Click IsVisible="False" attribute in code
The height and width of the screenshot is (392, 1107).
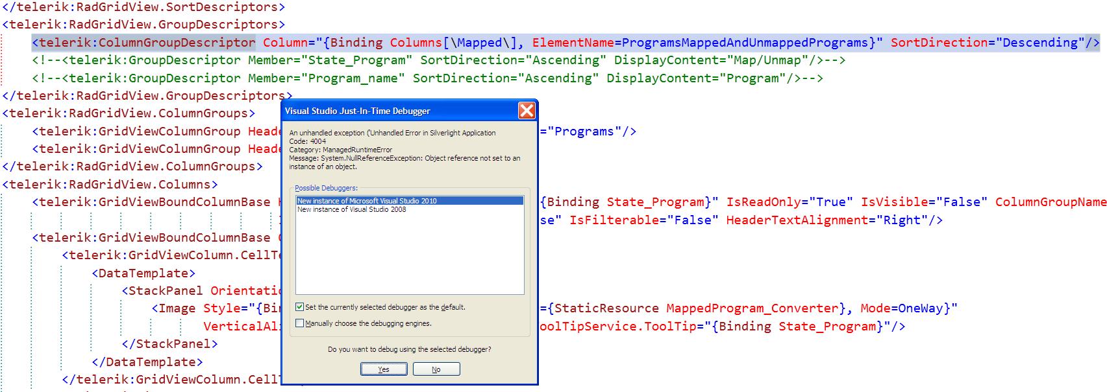924,202
